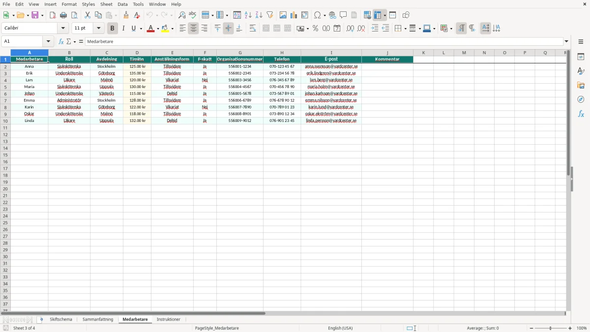Click the red font color swatch
Image resolution: width=590 pixels, height=332 pixels.
150,29
